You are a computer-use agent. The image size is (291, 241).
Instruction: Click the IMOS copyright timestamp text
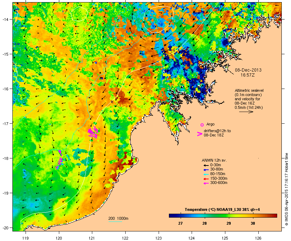coord(286,189)
